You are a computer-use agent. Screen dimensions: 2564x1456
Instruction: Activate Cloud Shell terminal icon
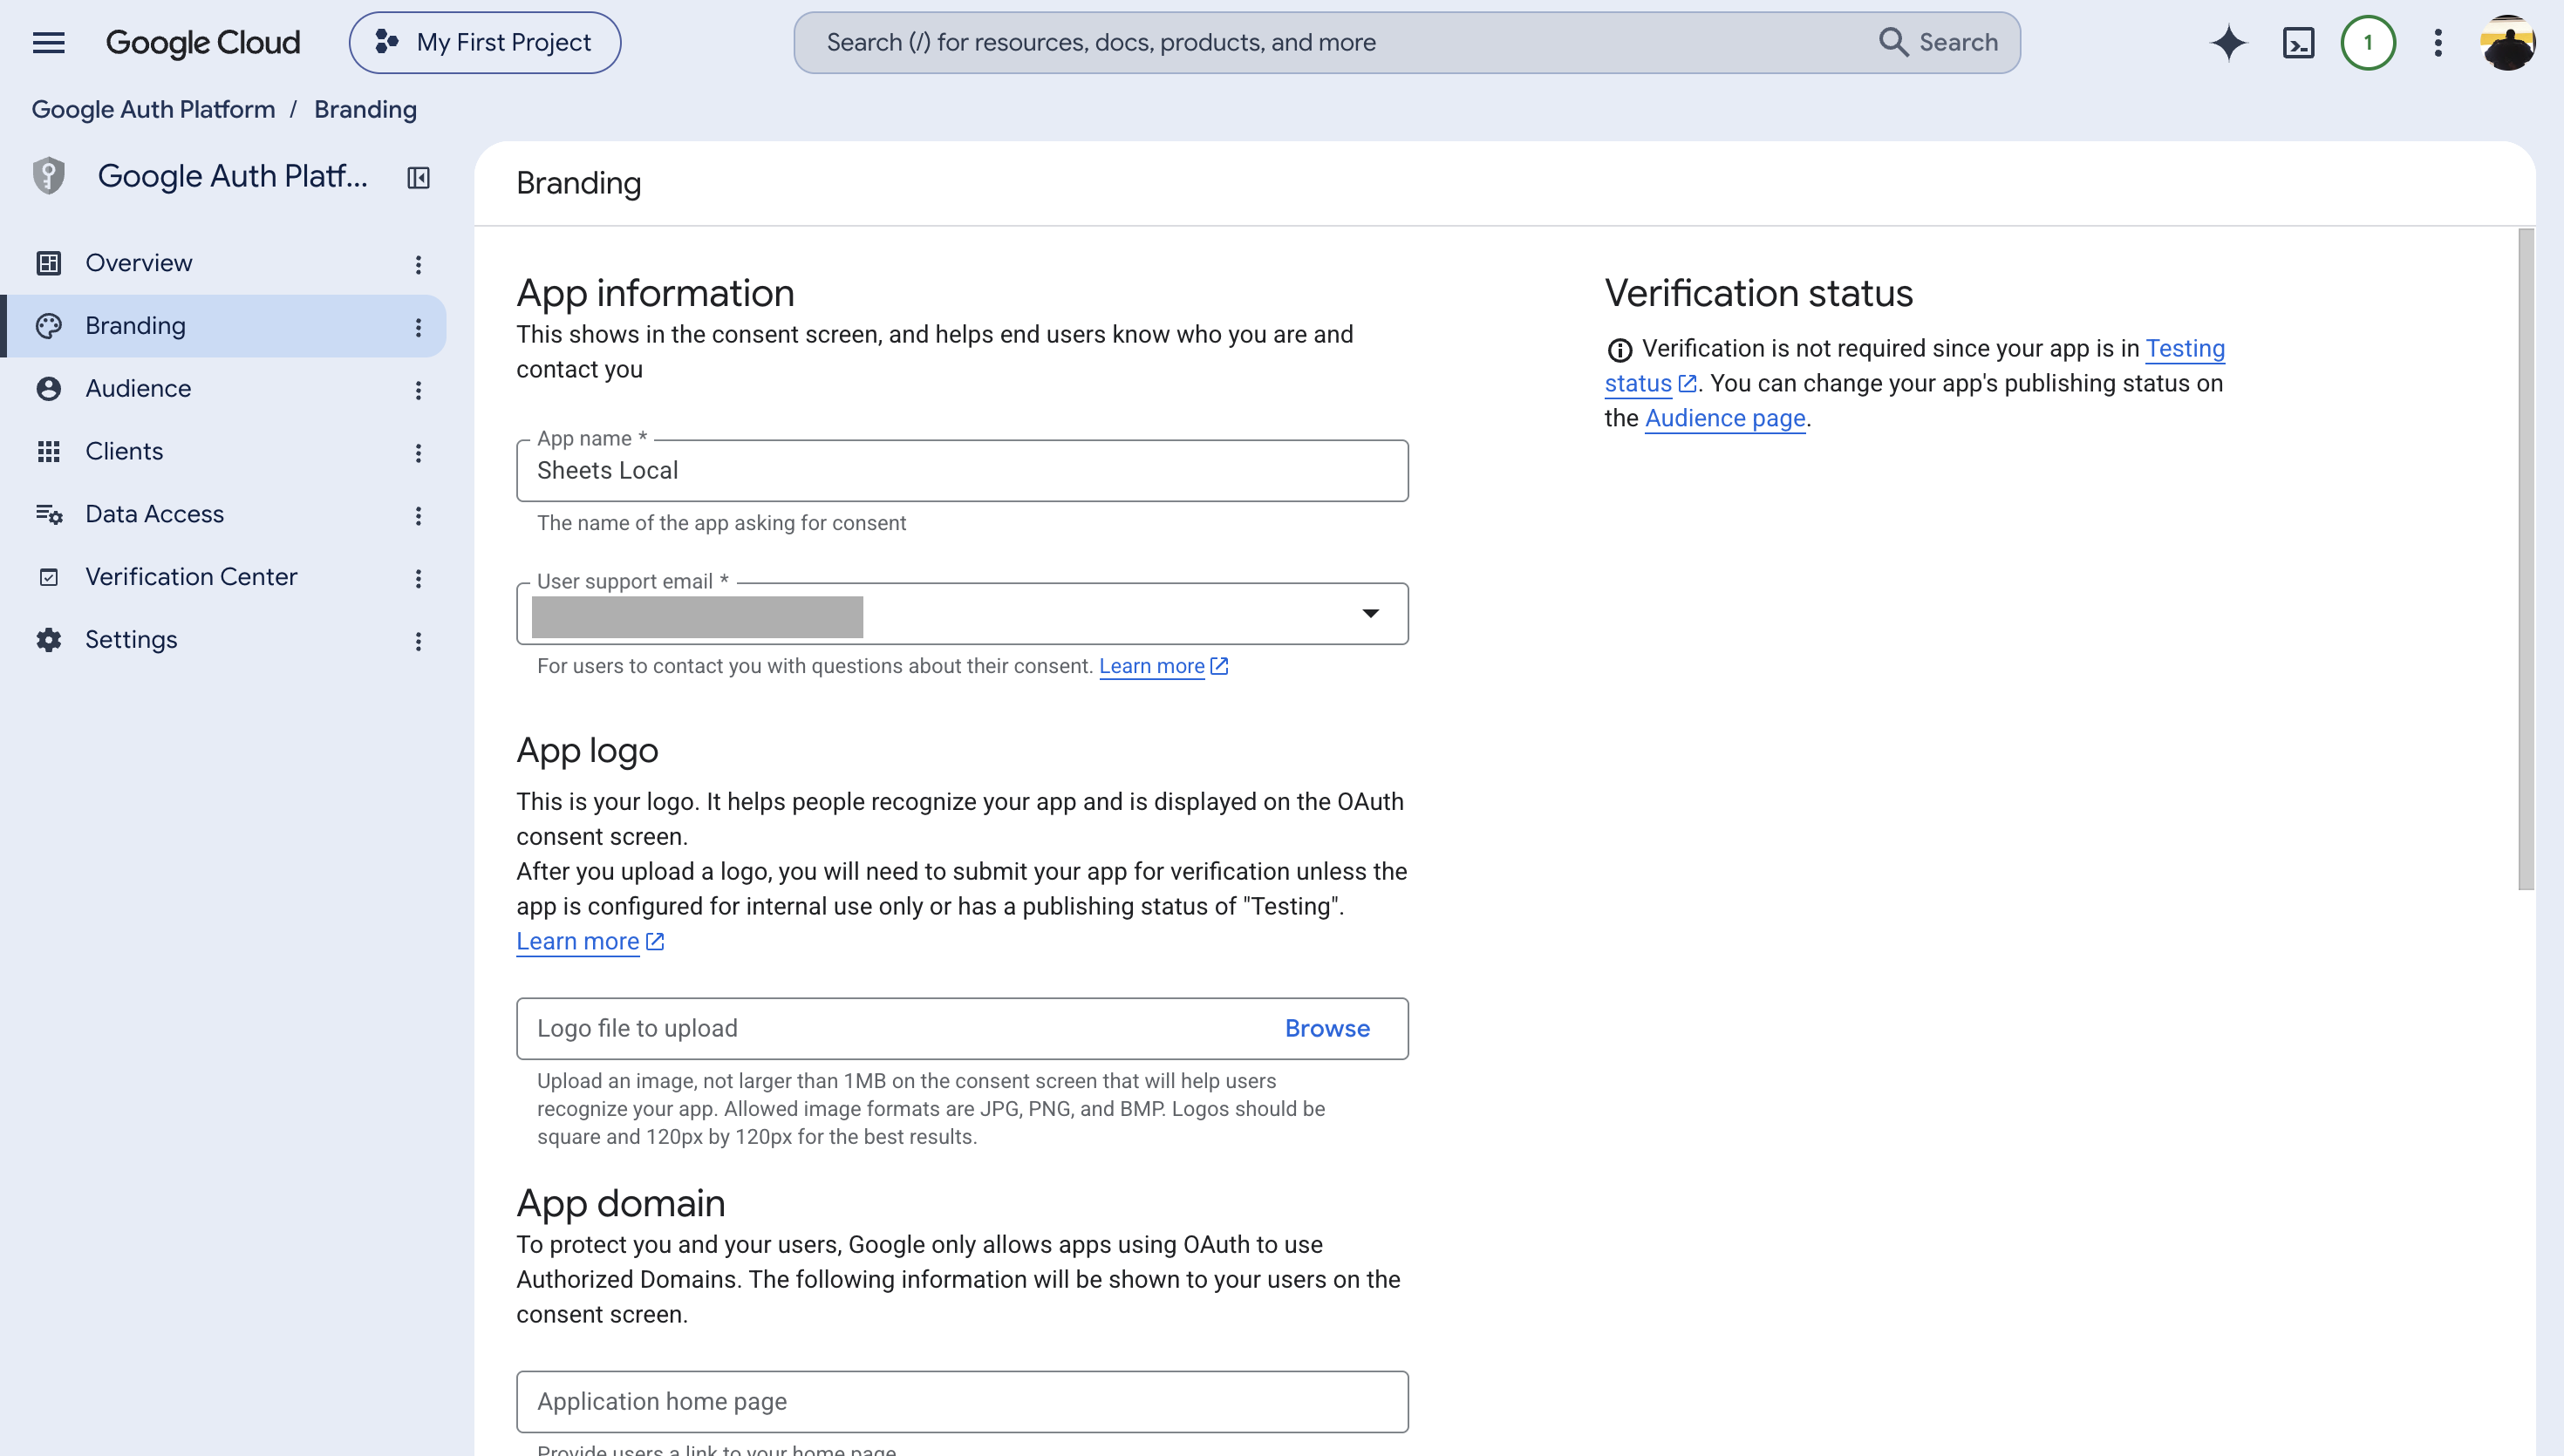[x=2298, y=43]
